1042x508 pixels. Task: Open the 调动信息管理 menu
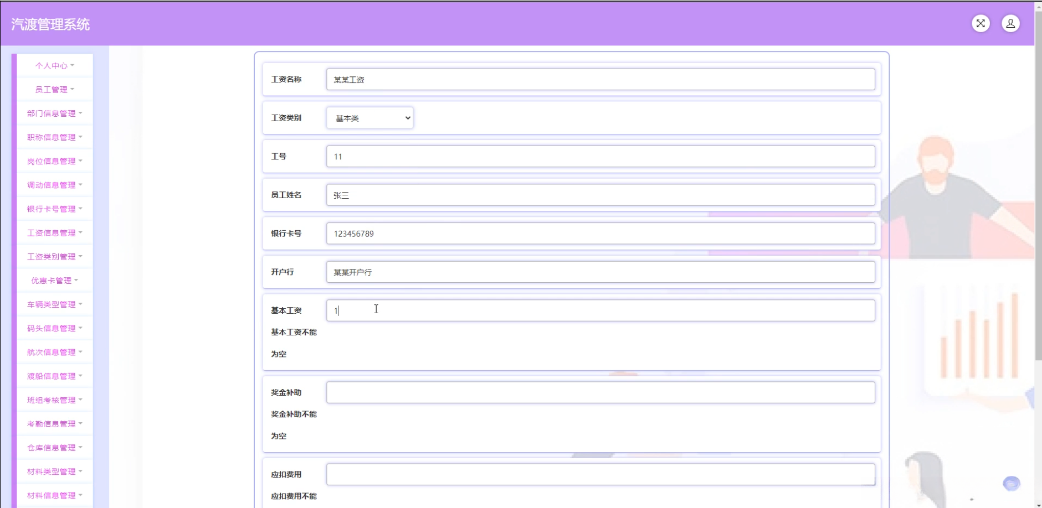point(55,185)
